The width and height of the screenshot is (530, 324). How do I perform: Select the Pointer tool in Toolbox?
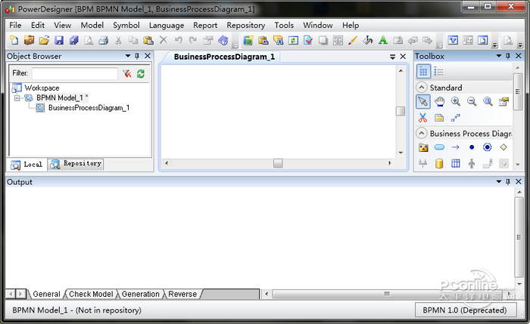click(x=422, y=101)
